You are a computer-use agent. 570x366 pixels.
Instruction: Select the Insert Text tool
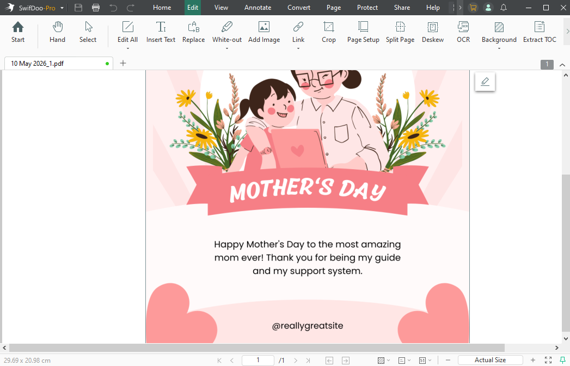point(161,33)
